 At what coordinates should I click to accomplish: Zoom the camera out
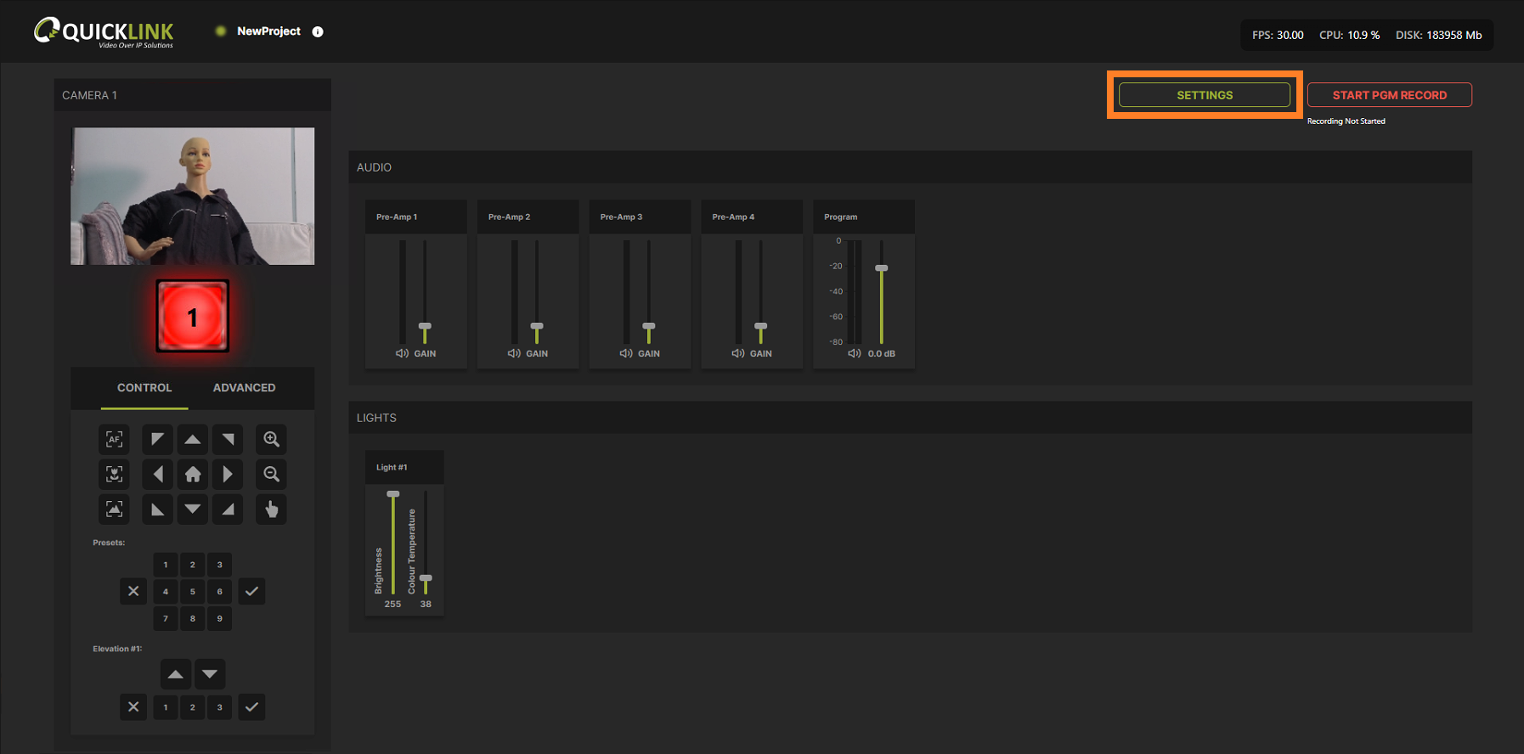[x=271, y=474]
